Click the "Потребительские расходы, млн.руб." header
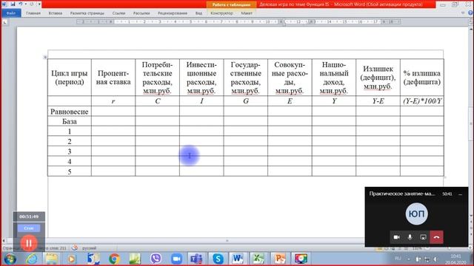 (157, 78)
